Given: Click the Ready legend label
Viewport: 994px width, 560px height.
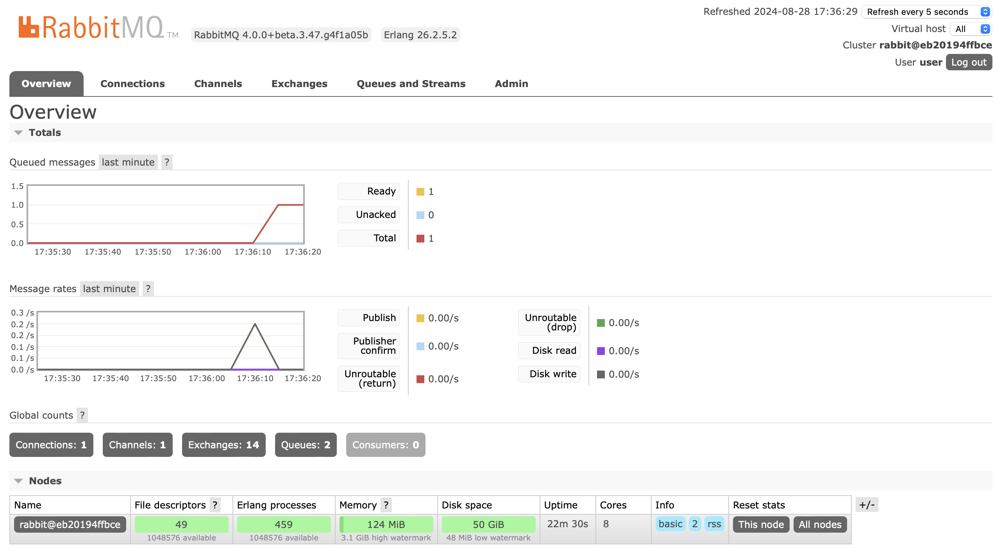Looking at the screenshot, I should click(369, 191).
